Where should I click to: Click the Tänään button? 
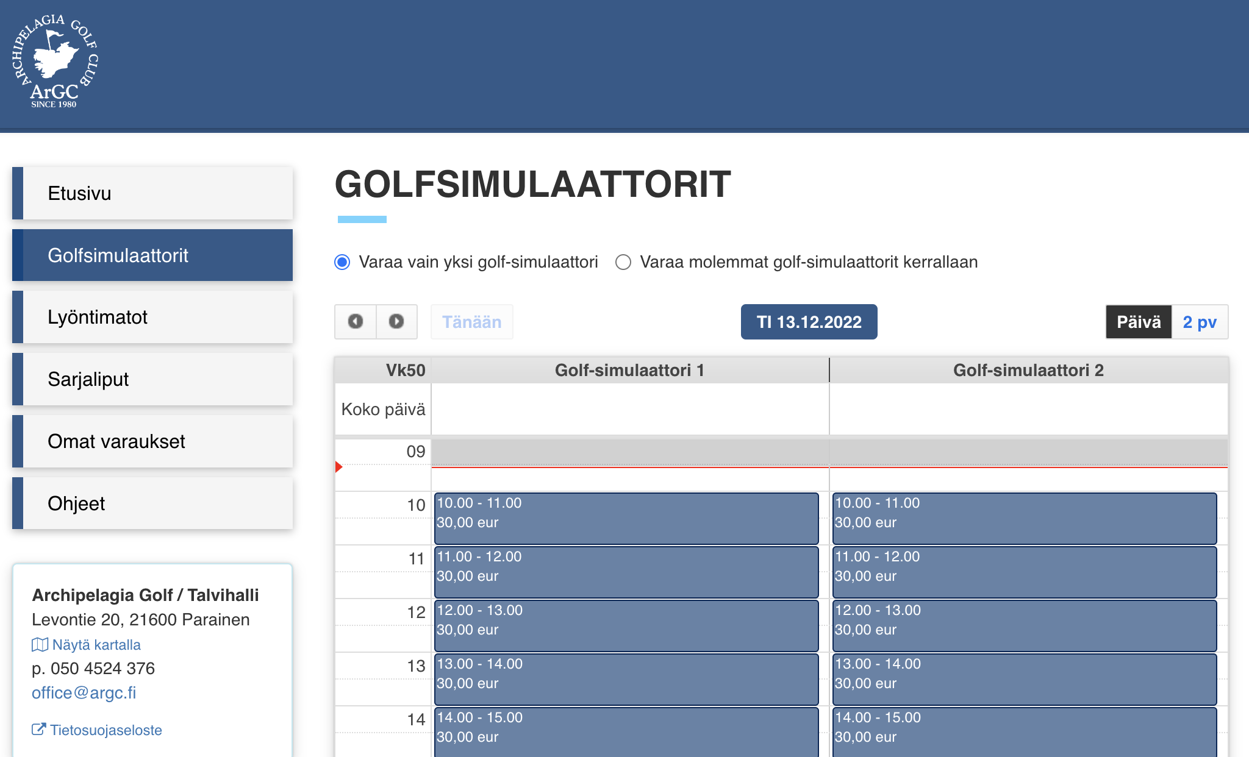click(472, 322)
